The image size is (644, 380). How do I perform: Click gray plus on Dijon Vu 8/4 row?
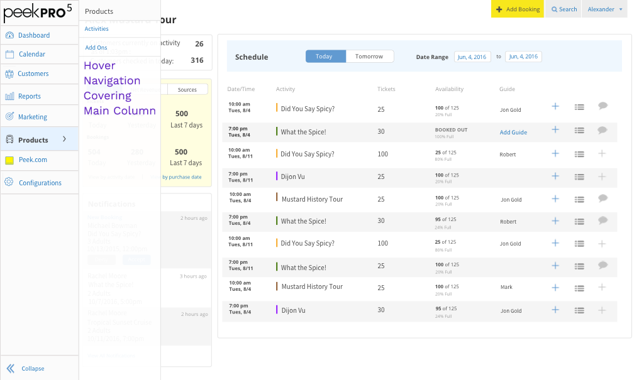pos(602,310)
